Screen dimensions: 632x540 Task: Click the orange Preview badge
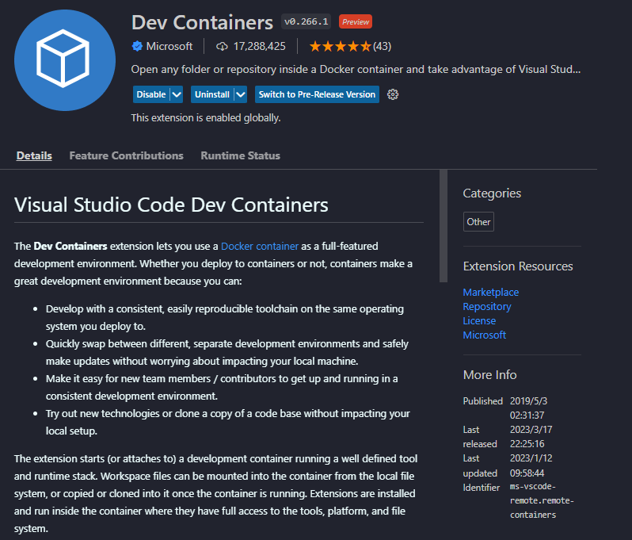click(356, 21)
